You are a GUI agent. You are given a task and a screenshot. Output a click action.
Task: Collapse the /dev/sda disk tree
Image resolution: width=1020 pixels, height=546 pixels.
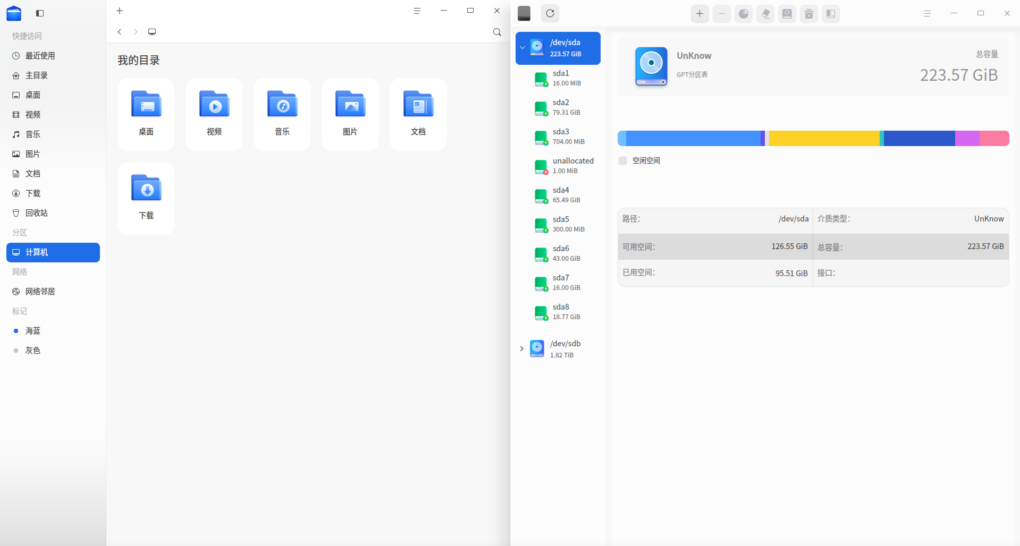(522, 48)
